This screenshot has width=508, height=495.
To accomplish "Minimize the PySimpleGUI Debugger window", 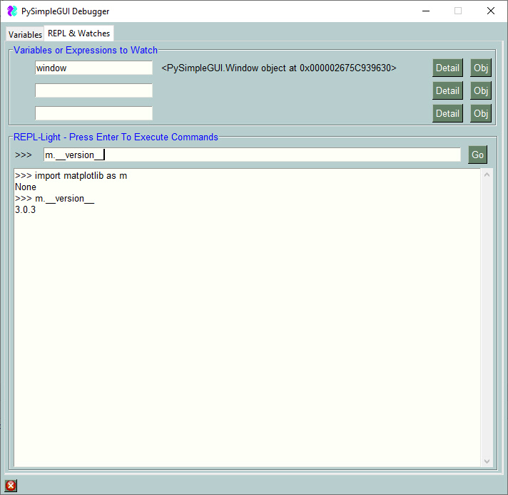I will click(426, 11).
